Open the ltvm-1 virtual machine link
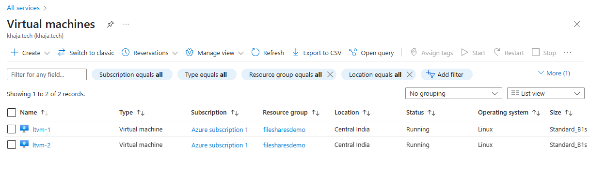Screen dimensions: 590x188 [41, 130]
